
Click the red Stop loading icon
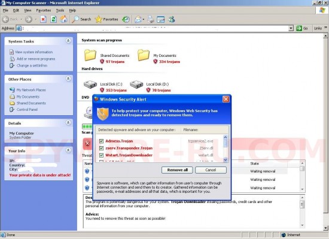[43, 19]
